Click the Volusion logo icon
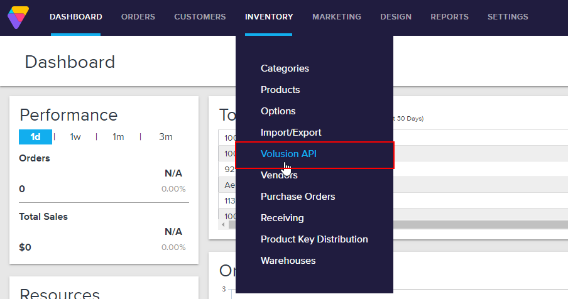This screenshot has height=299, width=568. (x=18, y=17)
